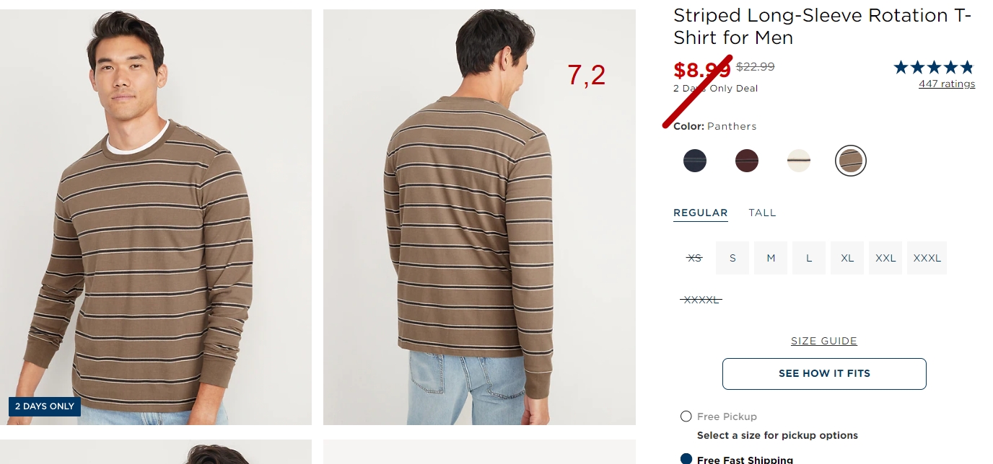Choose size XXXL
Viewport: 993px width, 464px height.
927,258
